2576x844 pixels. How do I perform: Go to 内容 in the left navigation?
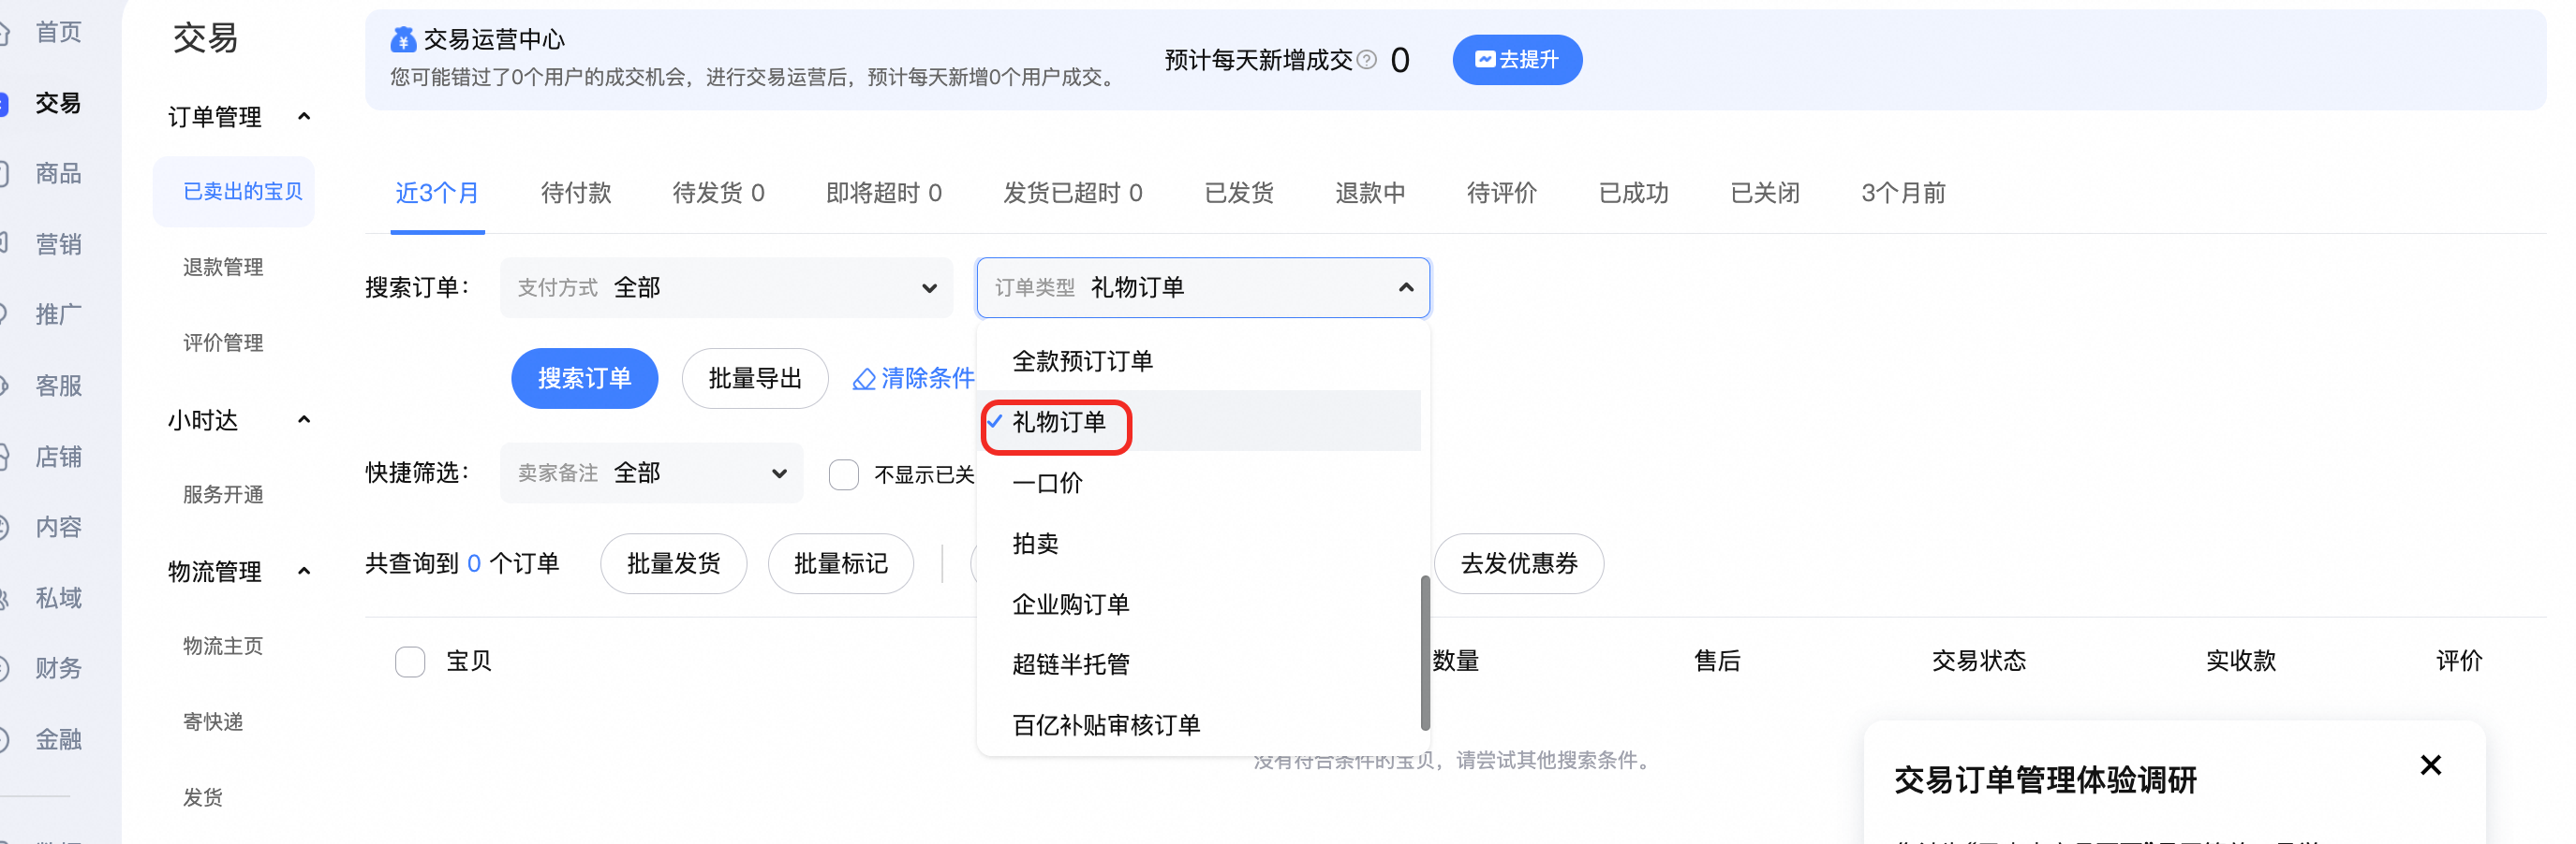click(58, 528)
